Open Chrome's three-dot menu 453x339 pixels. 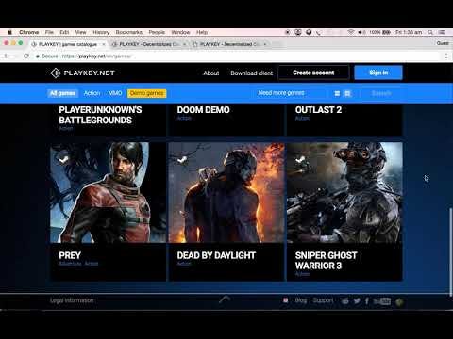coord(446,56)
